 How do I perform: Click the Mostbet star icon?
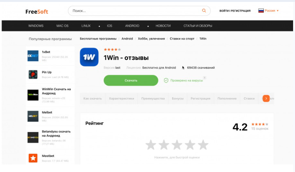33,158
